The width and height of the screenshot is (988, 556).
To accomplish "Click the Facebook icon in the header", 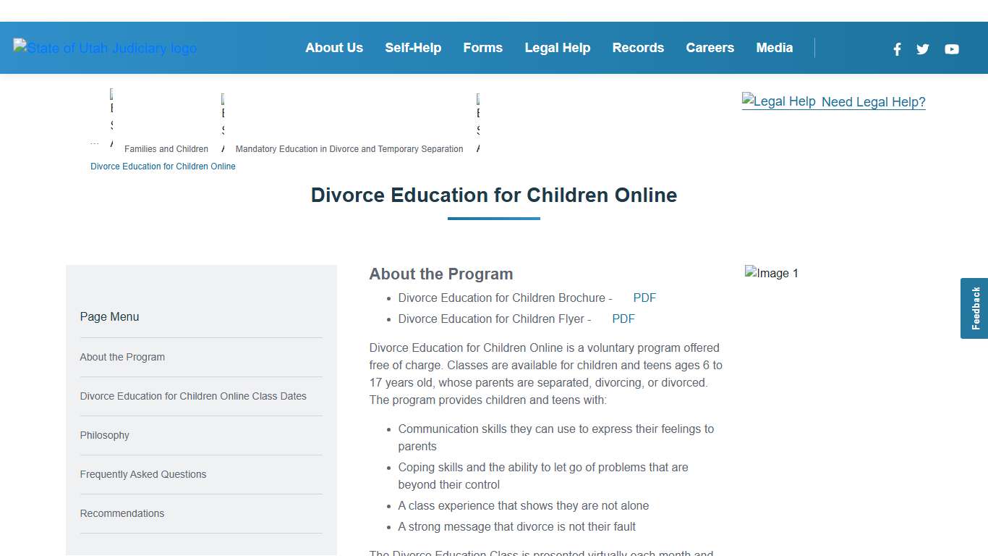I will 897,49.
